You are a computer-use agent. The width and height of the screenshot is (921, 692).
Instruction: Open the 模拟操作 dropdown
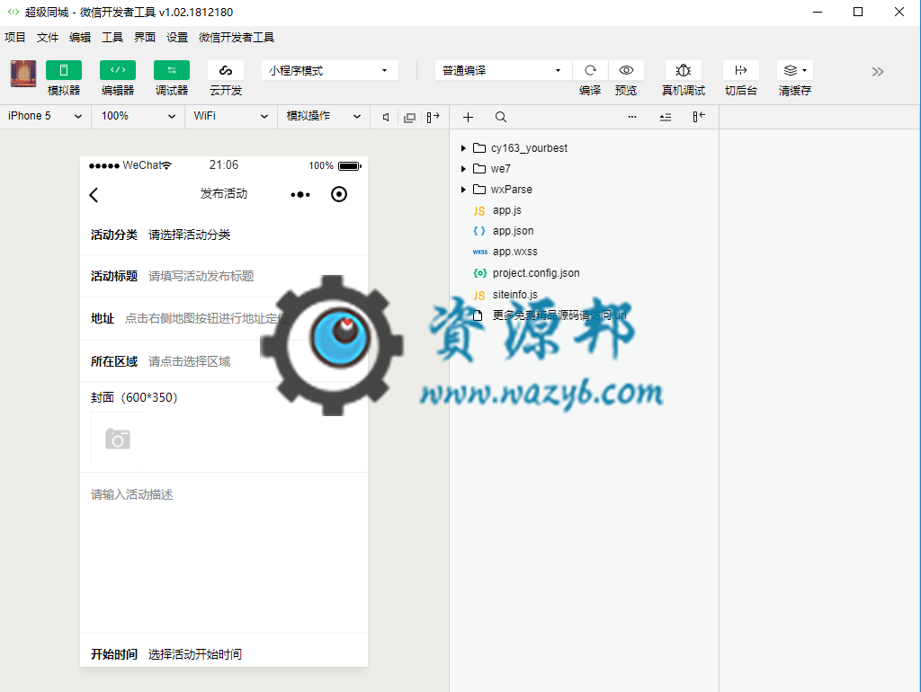coord(324,116)
